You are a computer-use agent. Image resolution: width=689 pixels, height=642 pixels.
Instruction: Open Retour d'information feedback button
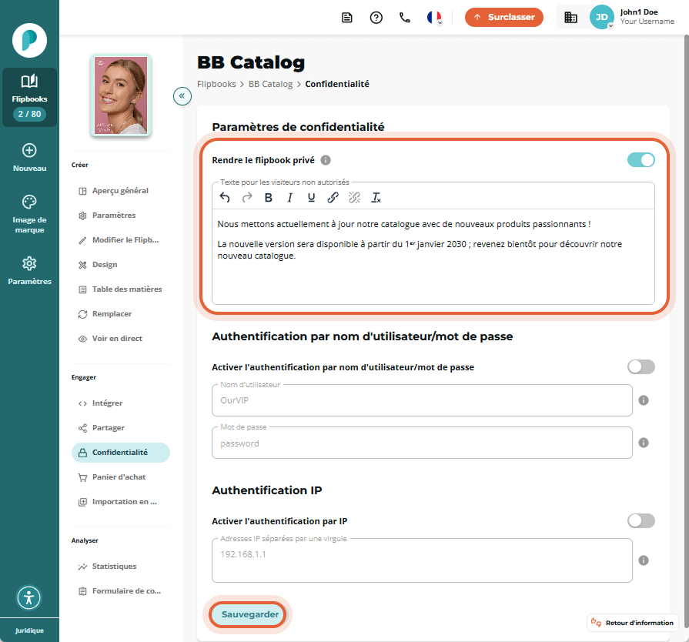tap(632, 623)
